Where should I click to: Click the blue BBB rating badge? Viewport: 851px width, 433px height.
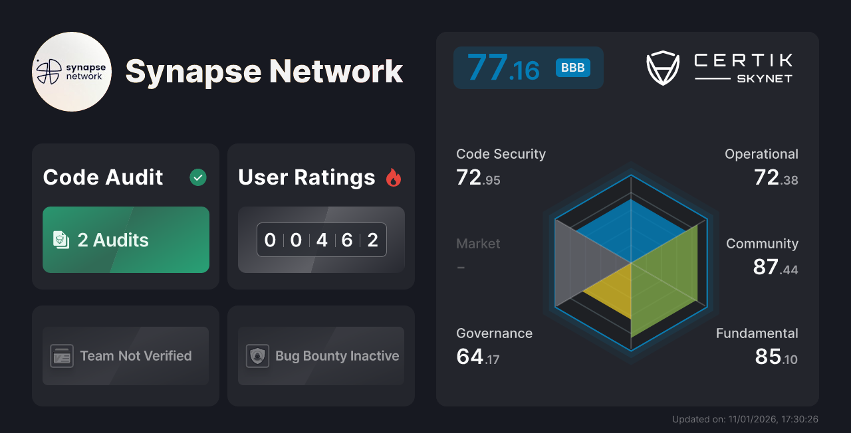tap(572, 67)
